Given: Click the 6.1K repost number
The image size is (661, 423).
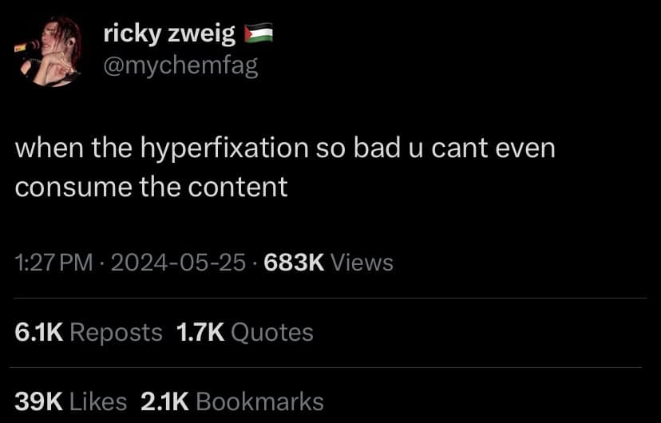Looking at the screenshot, I should [39, 333].
